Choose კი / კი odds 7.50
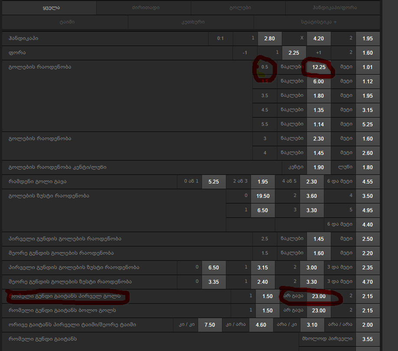The width and height of the screenshot is (398, 351). click(210, 325)
